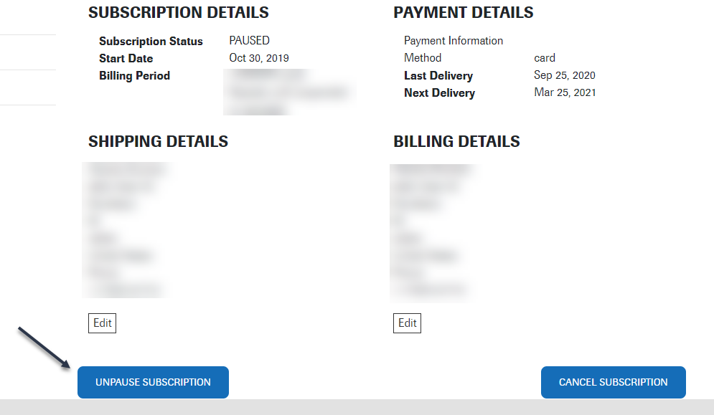Click the Cancel Subscription button

pos(613,382)
